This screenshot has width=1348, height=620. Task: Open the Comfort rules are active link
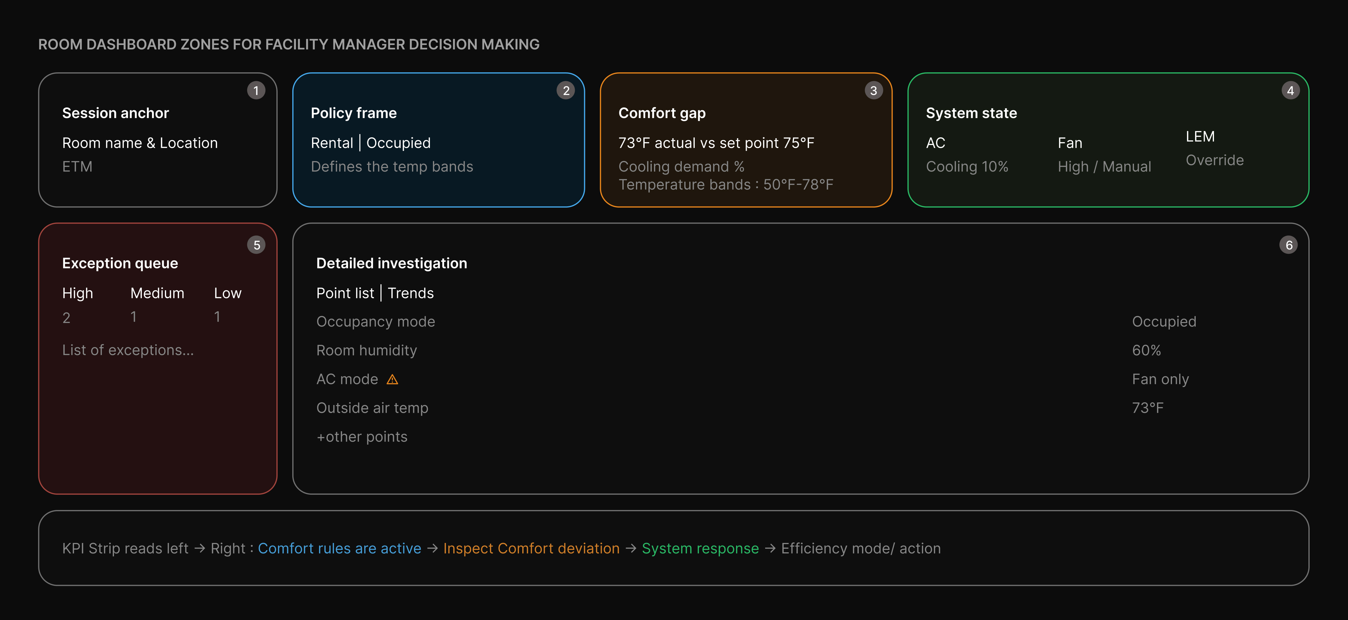coord(340,548)
